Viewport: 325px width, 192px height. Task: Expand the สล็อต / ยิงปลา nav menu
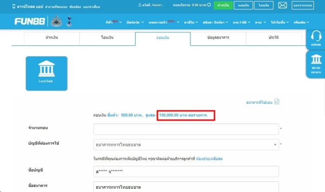click(215, 22)
